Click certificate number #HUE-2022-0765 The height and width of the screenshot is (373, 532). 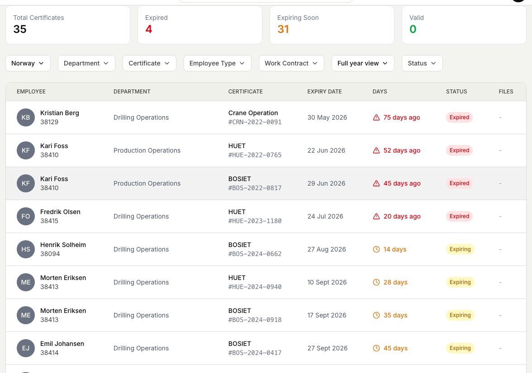click(255, 155)
